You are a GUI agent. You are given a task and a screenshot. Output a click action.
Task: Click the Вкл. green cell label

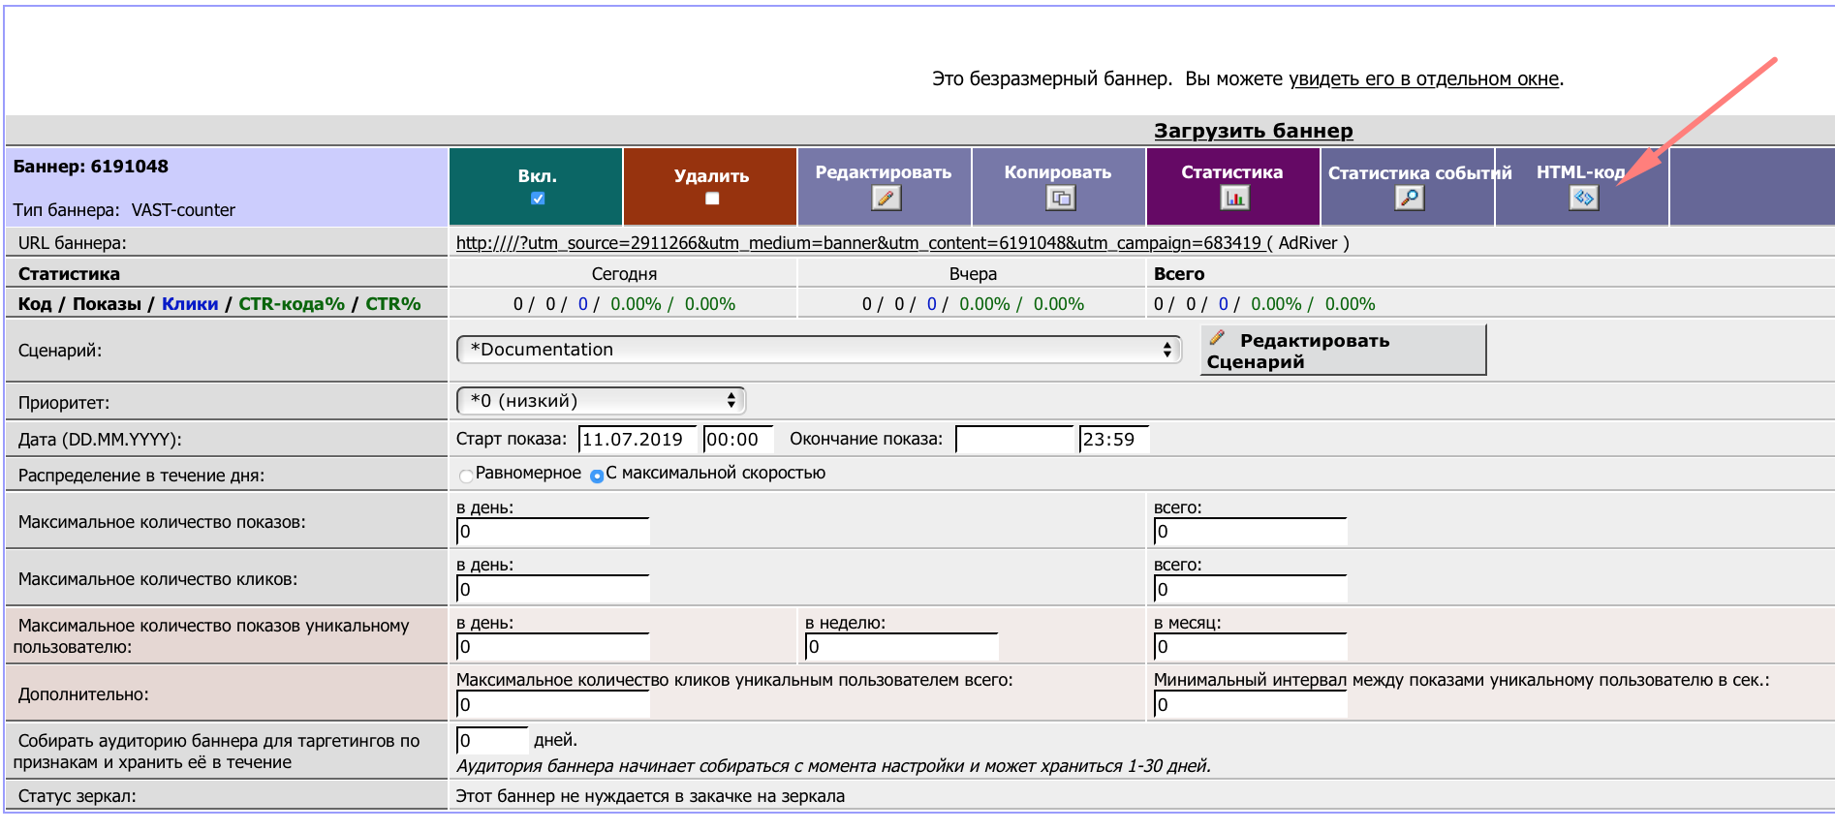click(537, 176)
